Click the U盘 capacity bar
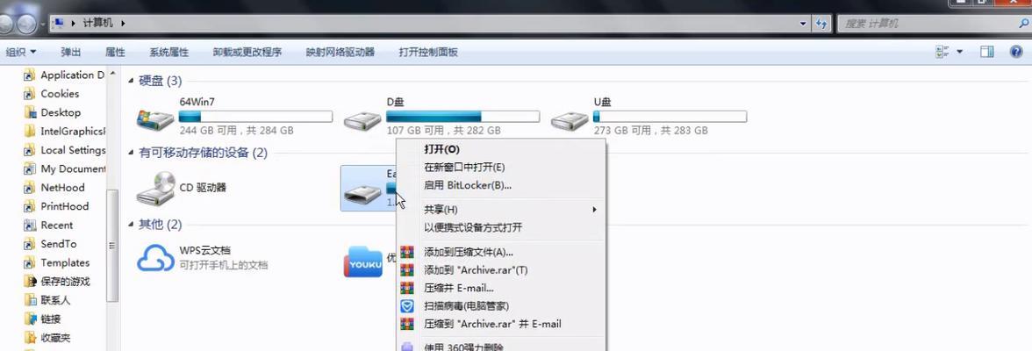Image resolution: width=1032 pixels, height=351 pixels. tap(670, 117)
